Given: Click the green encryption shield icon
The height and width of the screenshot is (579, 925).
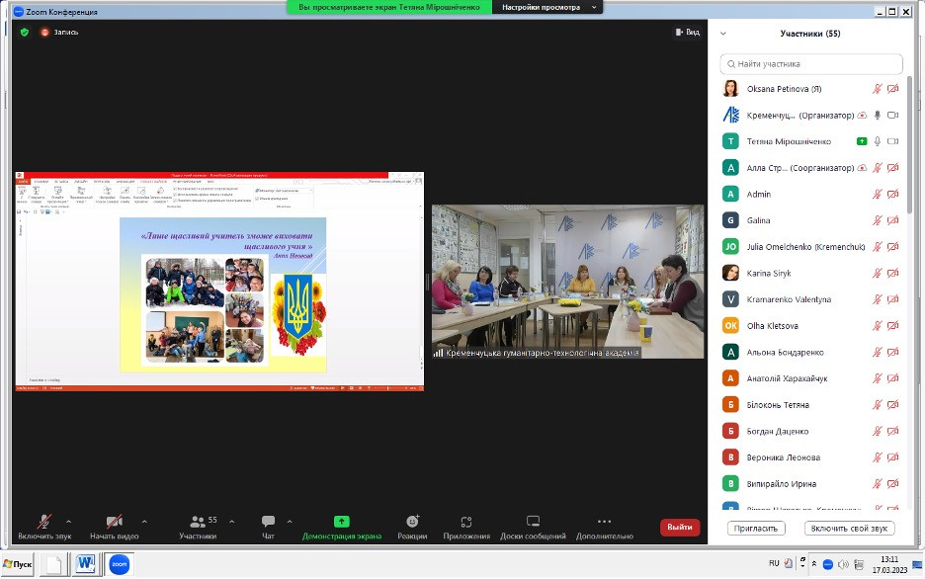Looking at the screenshot, I should pyautogui.click(x=25, y=32).
